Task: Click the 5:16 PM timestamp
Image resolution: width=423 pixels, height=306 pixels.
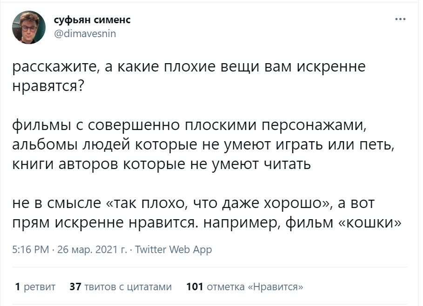Action: tap(30, 250)
